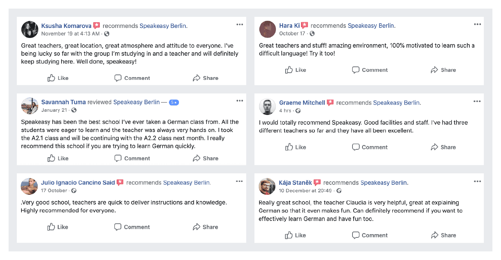
Task: Click the Comment icon under Julio's review
Action: click(x=118, y=227)
